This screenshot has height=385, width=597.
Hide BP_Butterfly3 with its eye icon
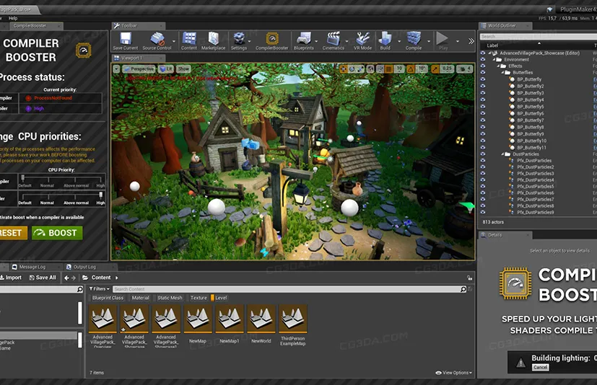point(483,93)
